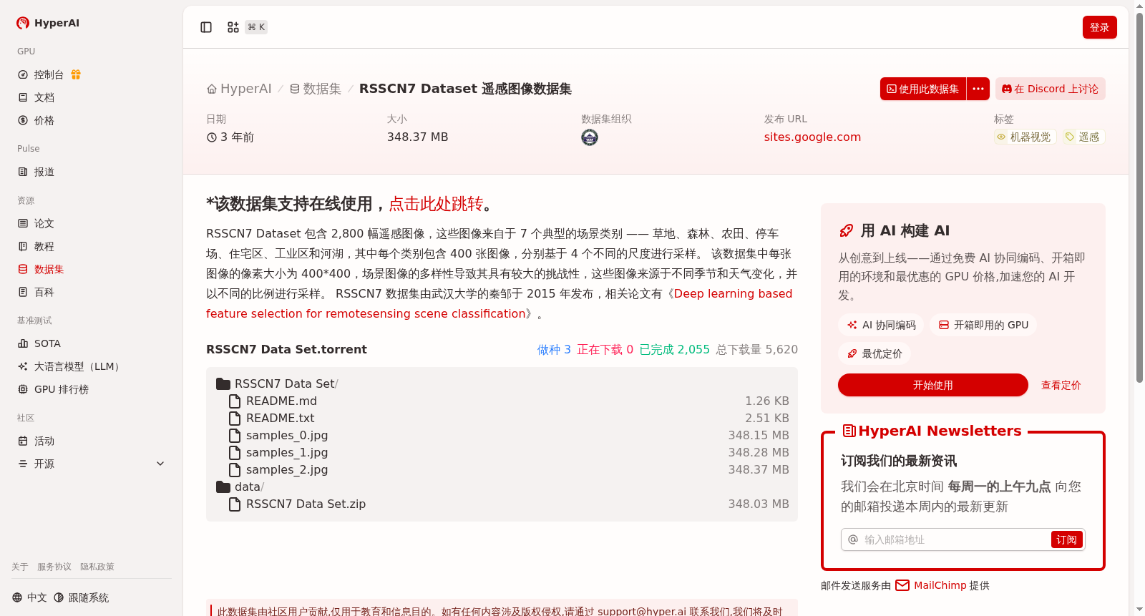The width and height of the screenshot is (1145, 616).
Task: Open 控制台 in the sidebar
Action: click(x=49, y=74)
